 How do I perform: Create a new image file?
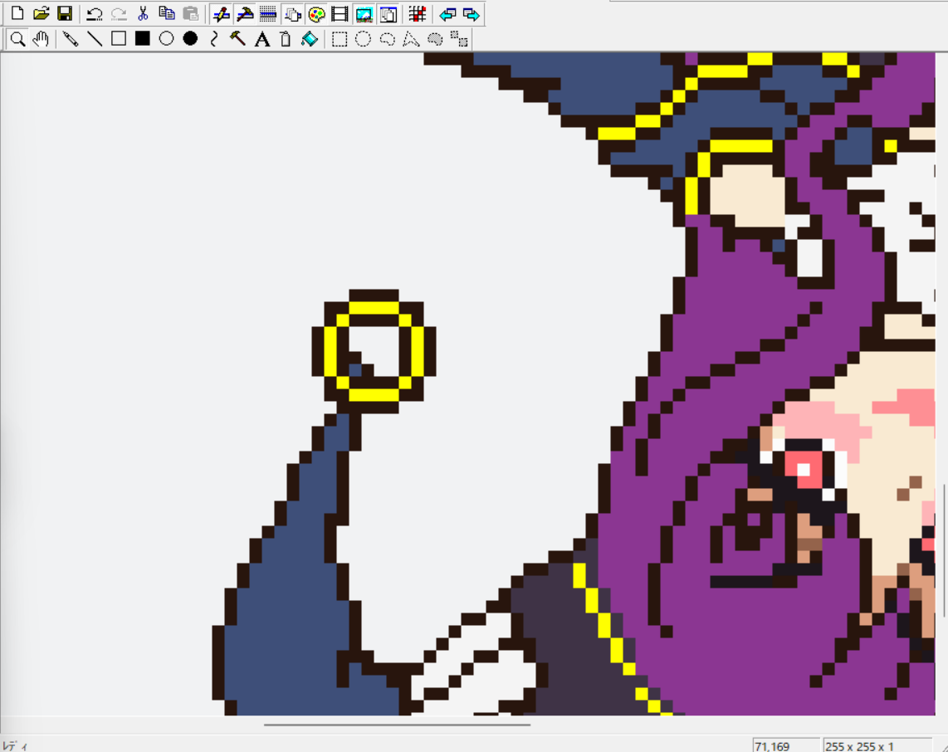(17, 13)
